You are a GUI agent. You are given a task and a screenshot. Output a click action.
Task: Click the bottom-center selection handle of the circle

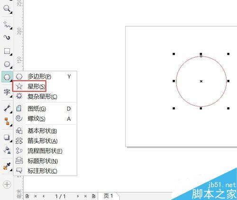tap(201, 108)
